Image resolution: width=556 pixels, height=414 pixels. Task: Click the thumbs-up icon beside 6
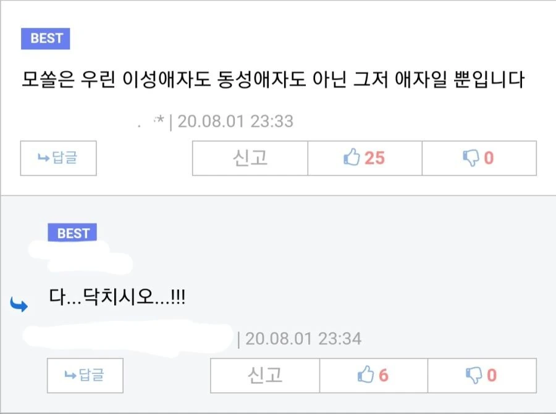366,375
